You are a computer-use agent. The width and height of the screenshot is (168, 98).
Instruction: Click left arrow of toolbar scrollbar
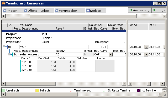point(4,16)
